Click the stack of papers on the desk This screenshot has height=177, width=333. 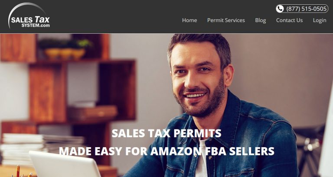click(x=42, y=148)
